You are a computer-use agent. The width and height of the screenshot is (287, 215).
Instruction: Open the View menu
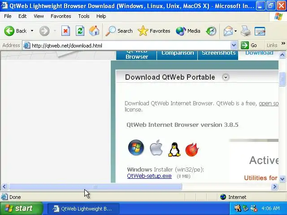(39, 16)
